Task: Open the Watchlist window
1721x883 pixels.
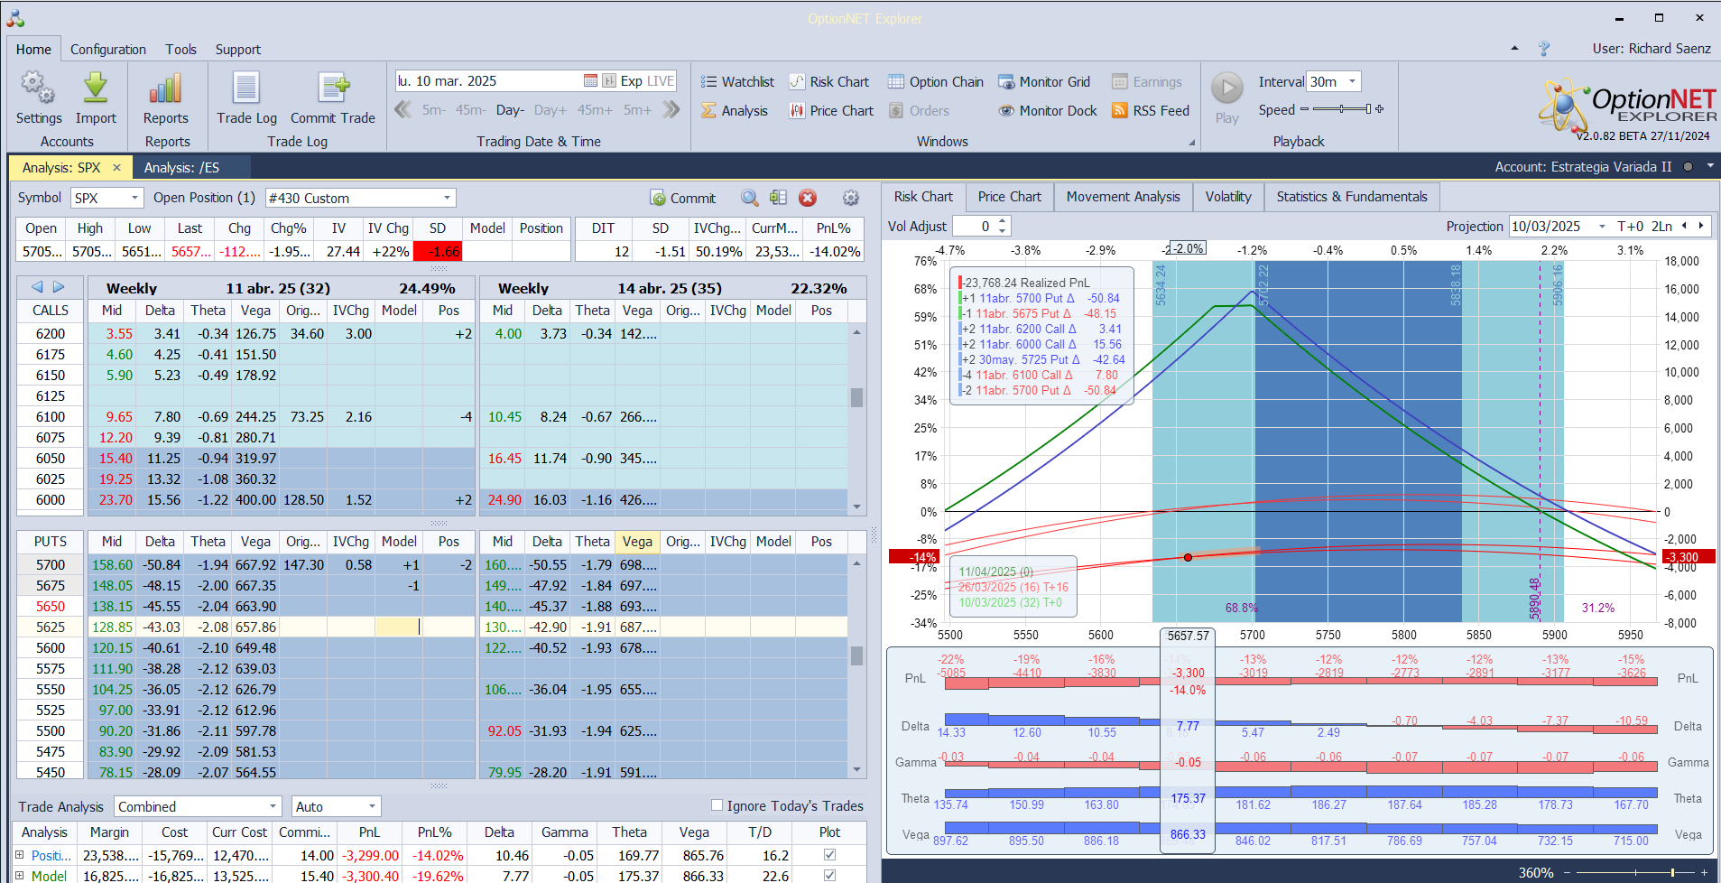Action: (x=737, y=82)
